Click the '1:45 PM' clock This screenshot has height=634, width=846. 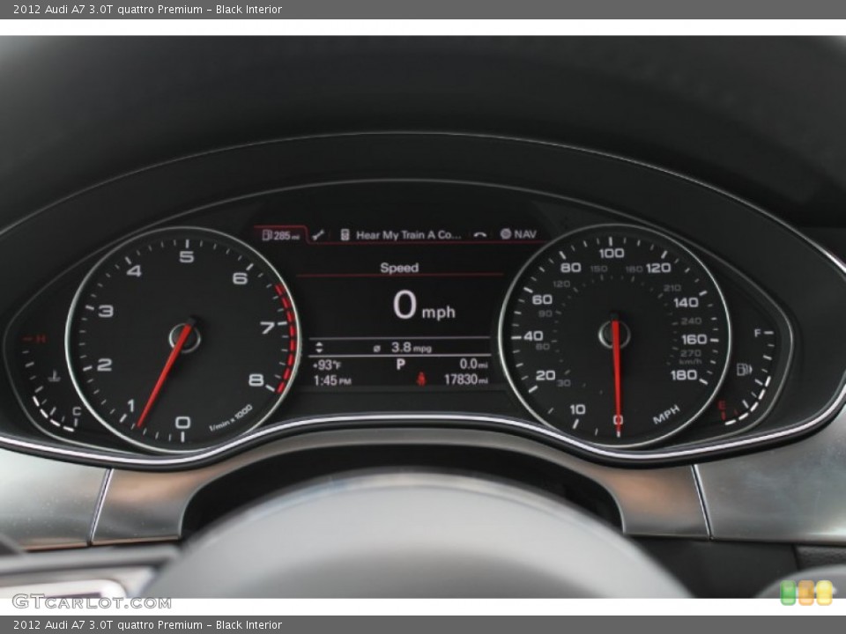[332, 380]
